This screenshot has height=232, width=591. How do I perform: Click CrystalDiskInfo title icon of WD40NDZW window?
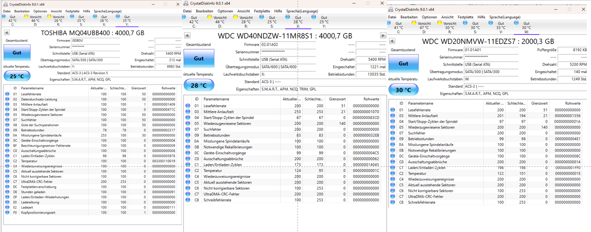(x=186, y=3)
